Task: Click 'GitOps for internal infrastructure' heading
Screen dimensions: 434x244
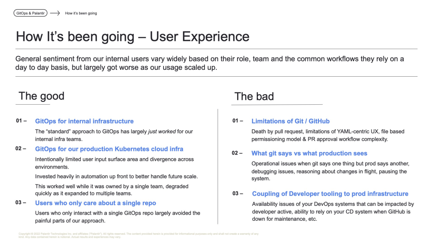Action: coord(84,121)
